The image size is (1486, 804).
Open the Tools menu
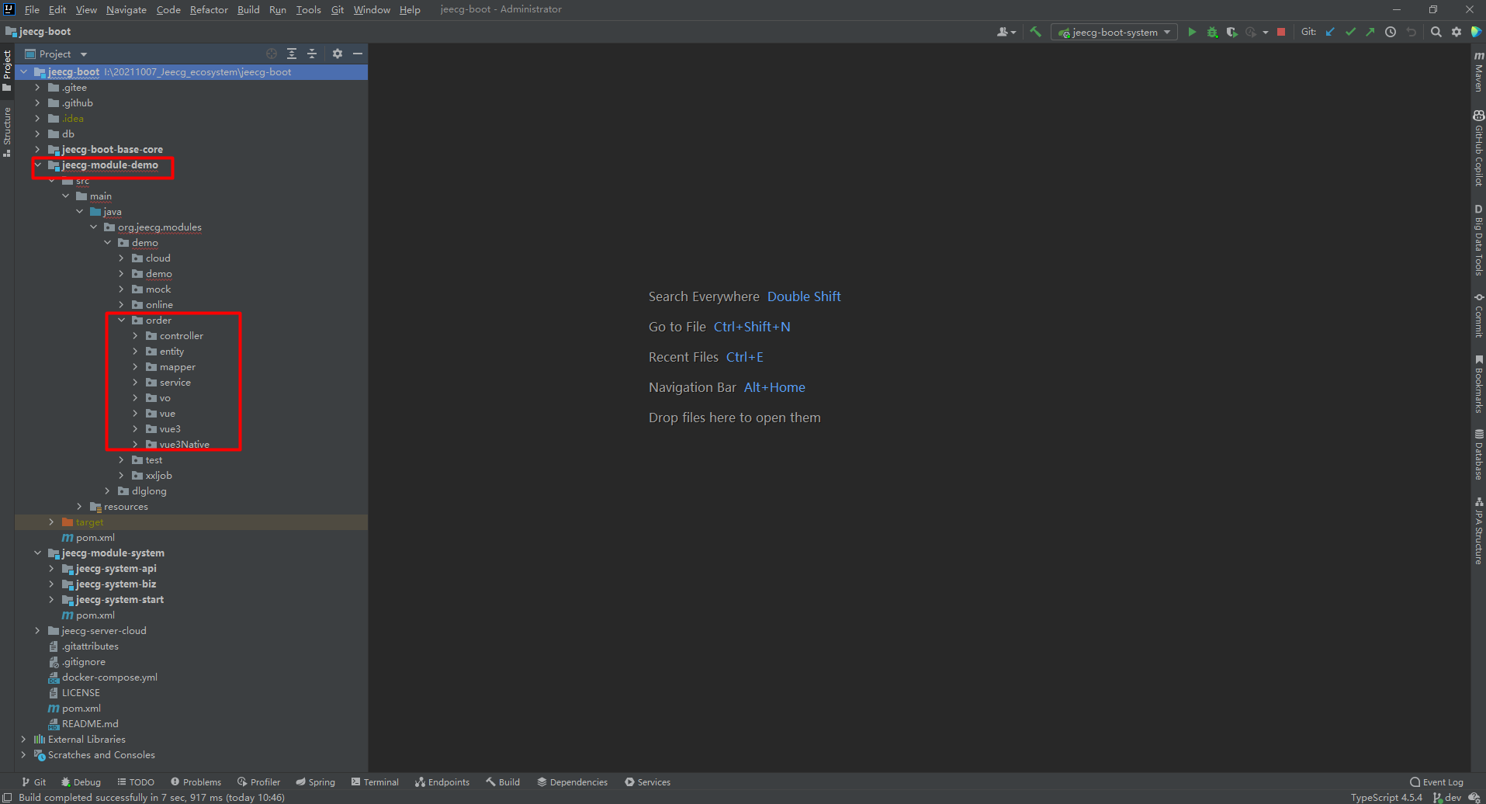(x=308, y=9)
